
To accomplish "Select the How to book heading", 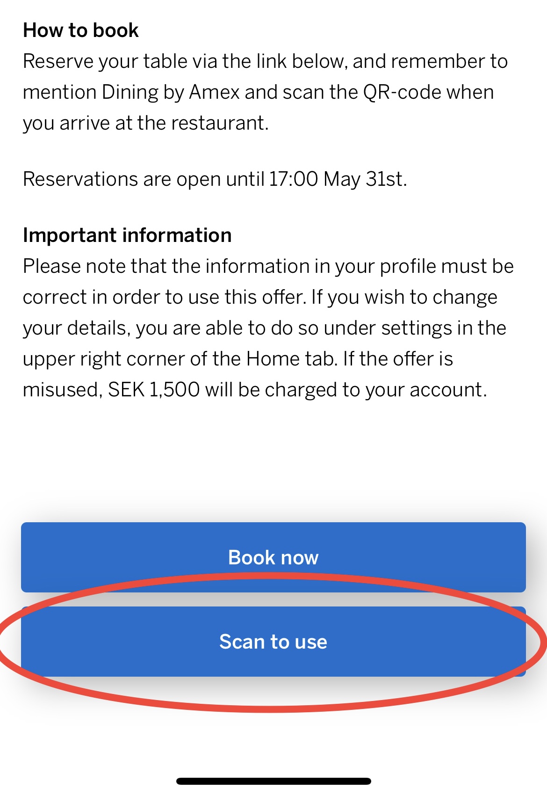I will pyautogui.click(x=81, y=30).
